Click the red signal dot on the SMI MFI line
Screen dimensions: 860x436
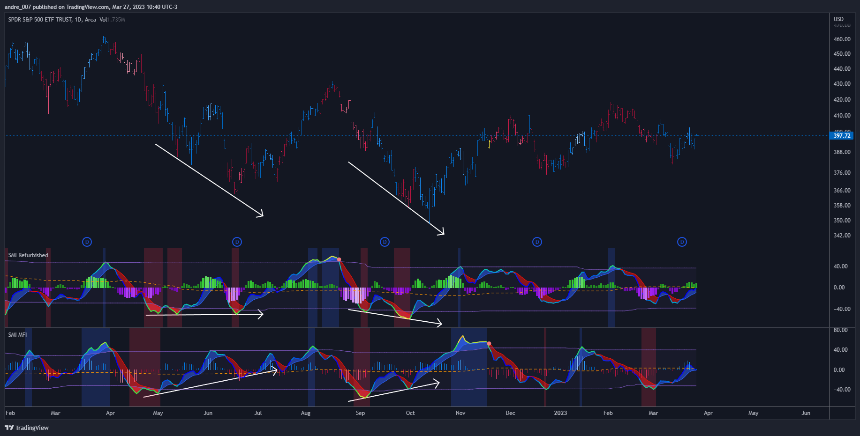[x=489, y=344]
